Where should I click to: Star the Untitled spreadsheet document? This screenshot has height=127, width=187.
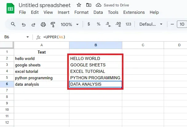(x=79, y=5)
